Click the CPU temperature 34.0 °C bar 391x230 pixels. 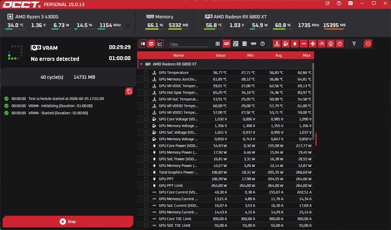15,29
